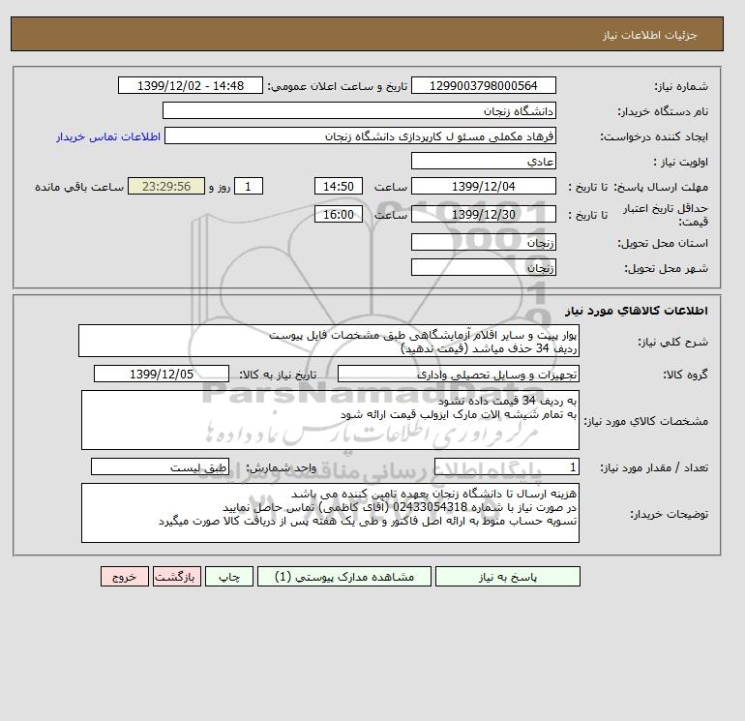This screenshot has width=745, height=721.
Task: Click price validity date 1399/12/30
Action: pos(483,214)
